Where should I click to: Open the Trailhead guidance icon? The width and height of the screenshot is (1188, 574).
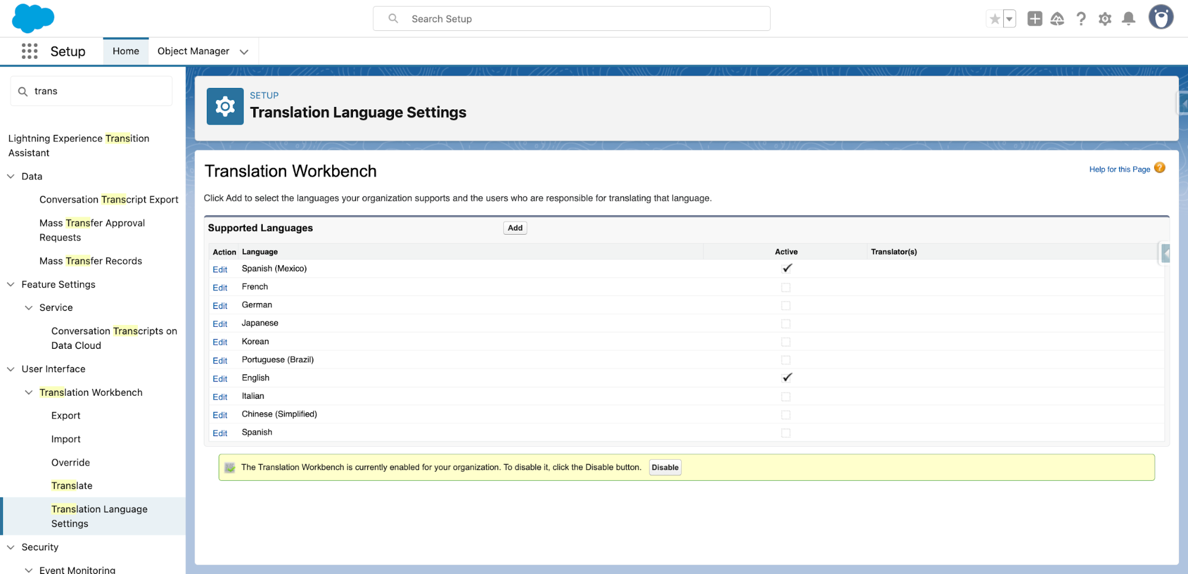[x=1057, y=19]
